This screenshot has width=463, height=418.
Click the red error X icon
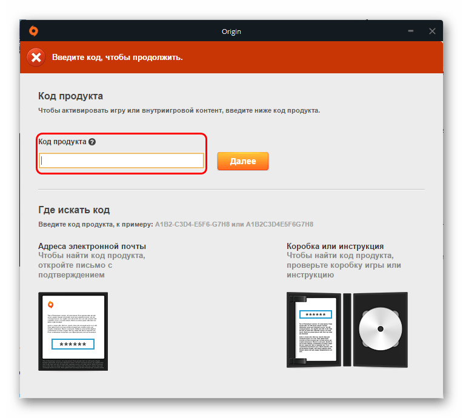point(36,58)
